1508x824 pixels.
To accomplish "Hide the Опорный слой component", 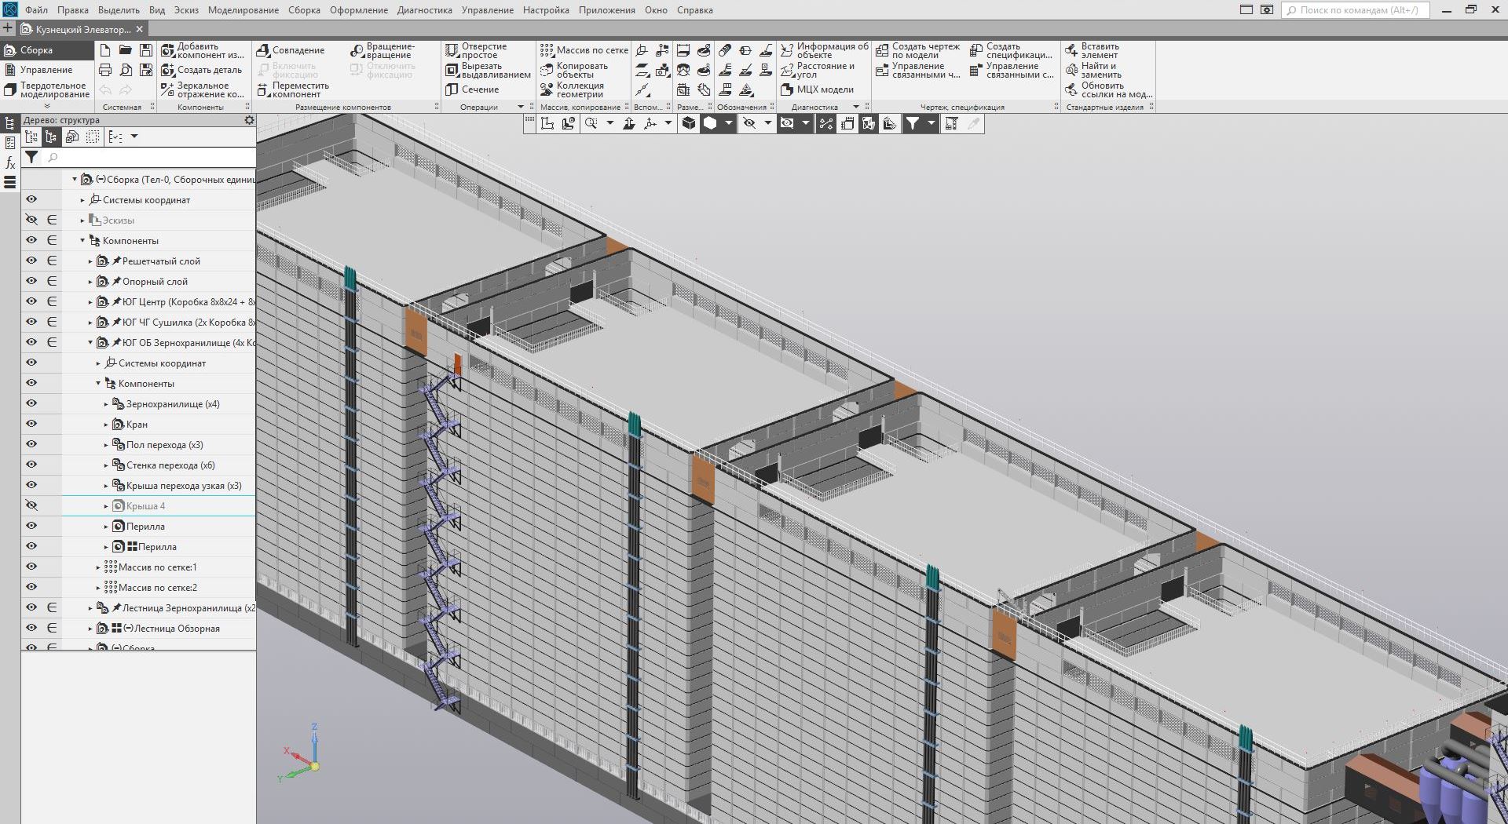I will [31, 281].
